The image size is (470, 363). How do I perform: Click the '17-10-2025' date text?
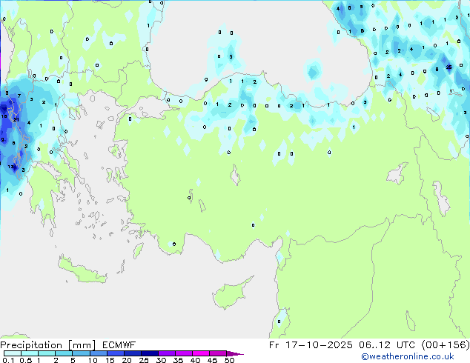[x=319, y=345]
